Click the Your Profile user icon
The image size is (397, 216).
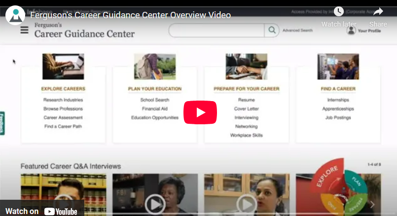[x=351, y=31]
